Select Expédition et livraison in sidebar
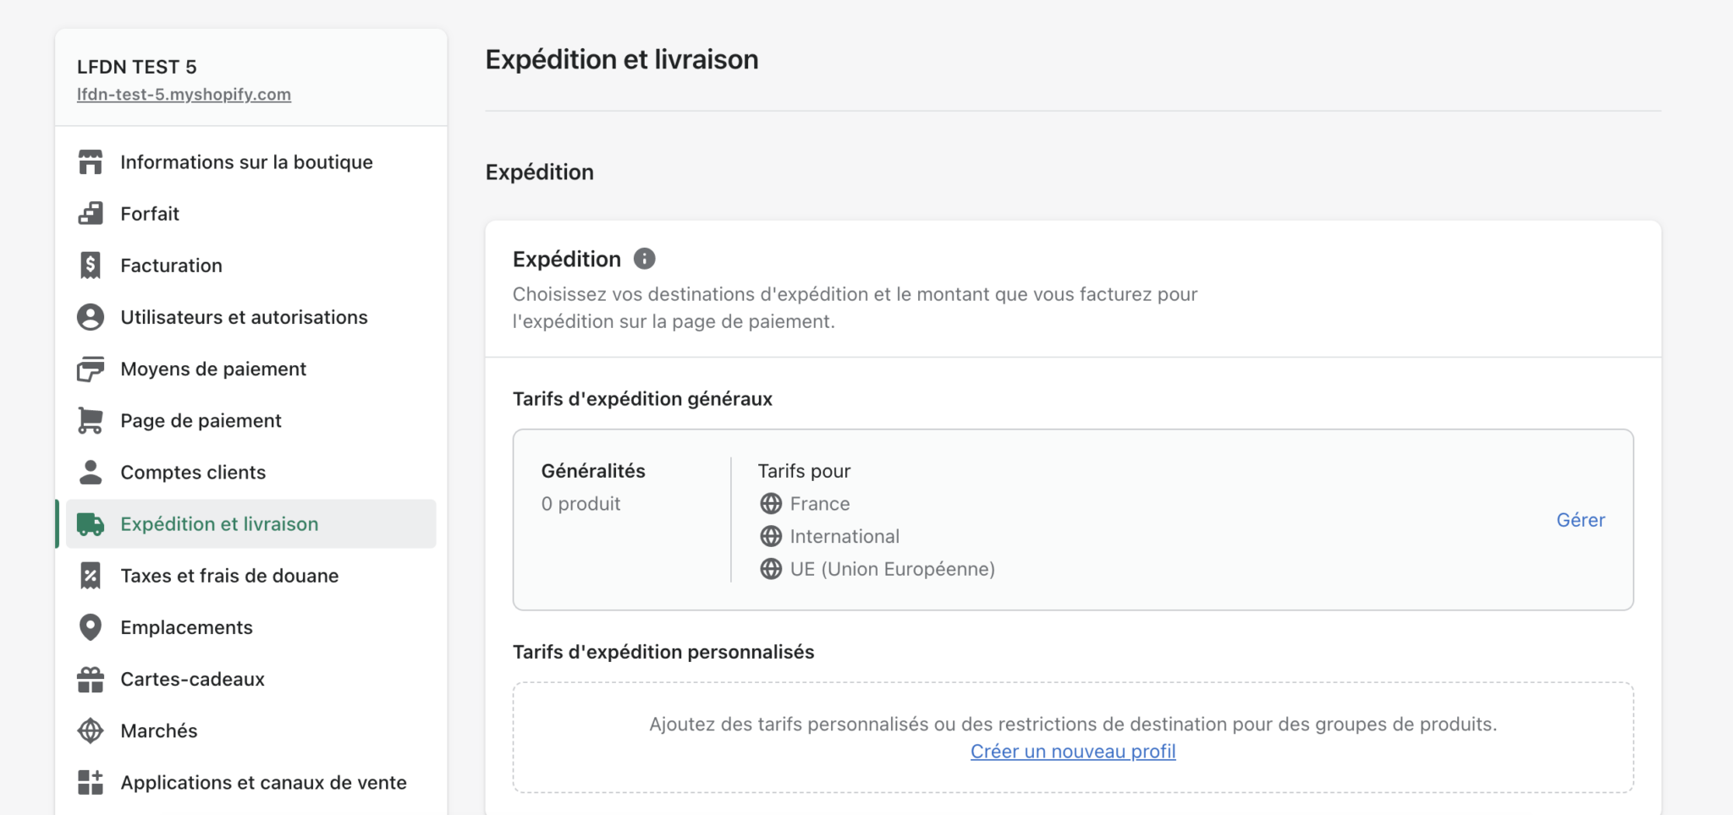Screen dimensions: 1733x815 pyautogui.click(x=219, y=524)
